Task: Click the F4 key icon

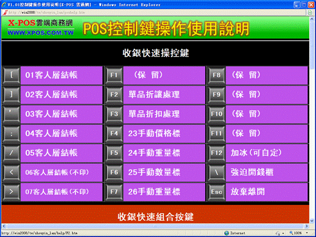Action: tap(114, 134)
